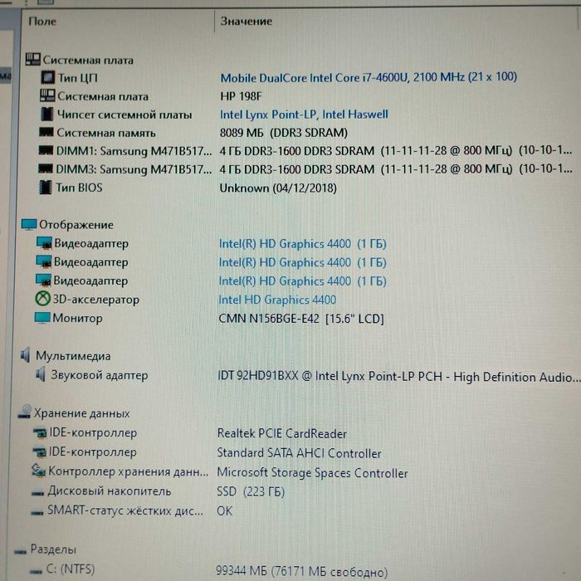
Task: Click the Монитор display icon
Action: [42, 318]
